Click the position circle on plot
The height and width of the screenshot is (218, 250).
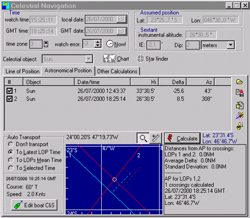[x=114, y=179]
